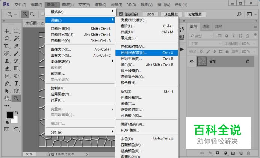Open the layer blend mode 正常 dropdown
Image resolution: width=260 pixels, height=158 pixels.
pos(206,44)
